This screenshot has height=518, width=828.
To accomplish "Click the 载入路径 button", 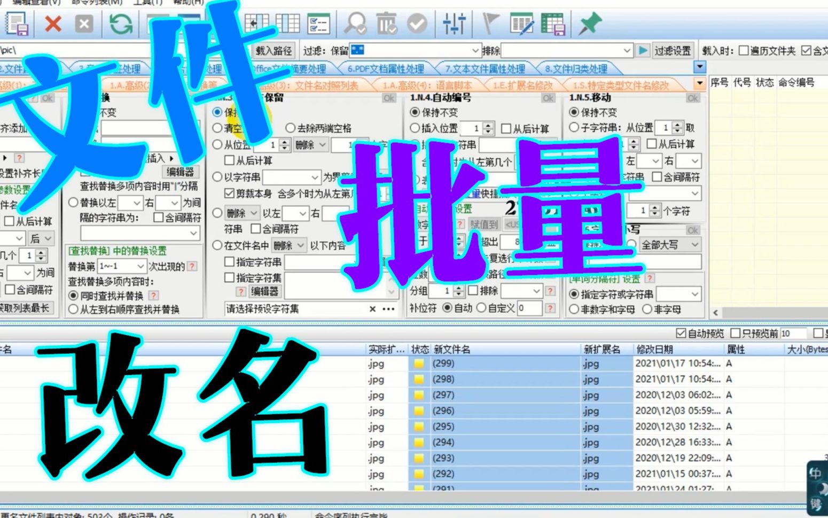I will point(274,51).
